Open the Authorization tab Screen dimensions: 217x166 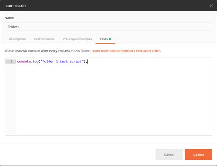(44, 39)
